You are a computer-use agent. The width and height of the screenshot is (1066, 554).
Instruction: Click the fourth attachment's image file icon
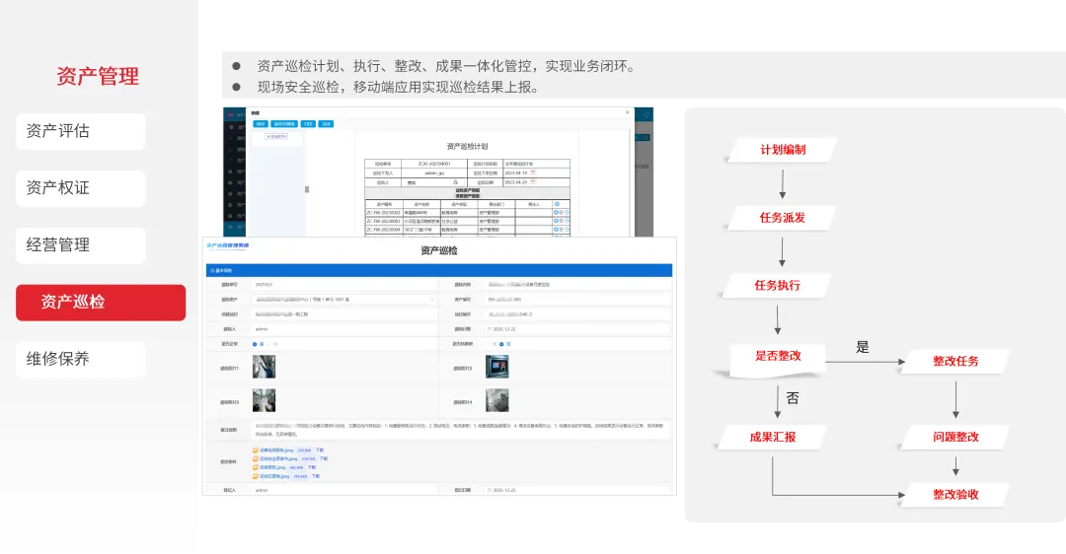point(256,476)
